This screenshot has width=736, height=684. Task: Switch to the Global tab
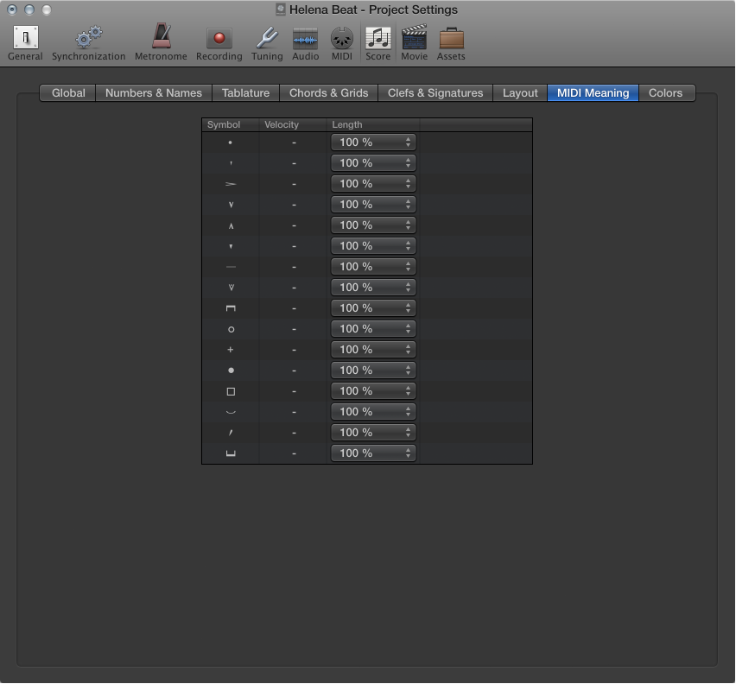pos(67,92)
